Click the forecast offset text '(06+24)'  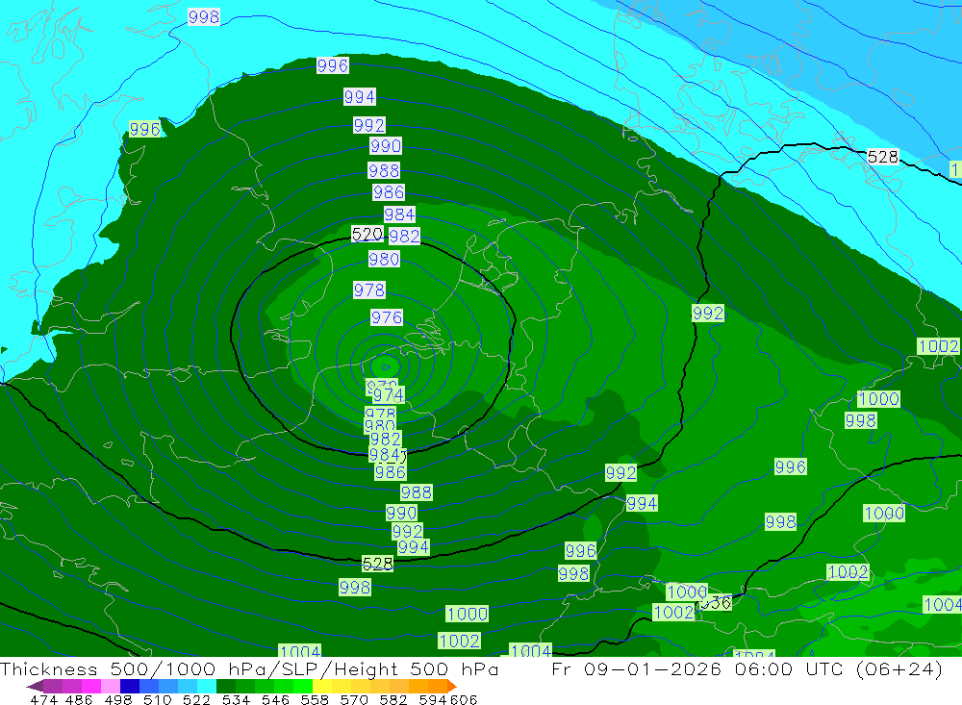coord(899,668)
